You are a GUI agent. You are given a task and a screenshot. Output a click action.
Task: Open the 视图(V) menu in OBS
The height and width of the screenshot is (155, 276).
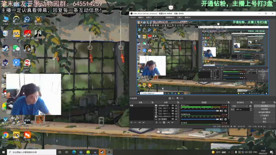tap(149, 18)
